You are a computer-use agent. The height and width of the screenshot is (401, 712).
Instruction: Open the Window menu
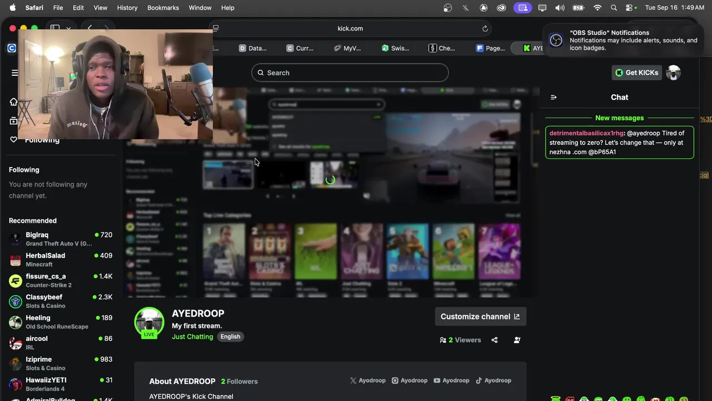click(x=200, y=8)
